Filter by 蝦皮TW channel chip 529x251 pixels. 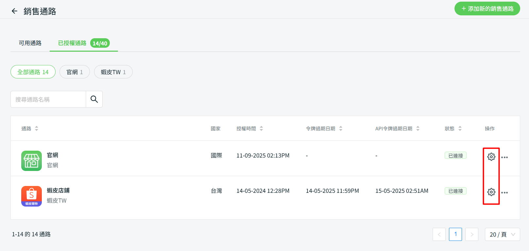click(x=113, y=72)
